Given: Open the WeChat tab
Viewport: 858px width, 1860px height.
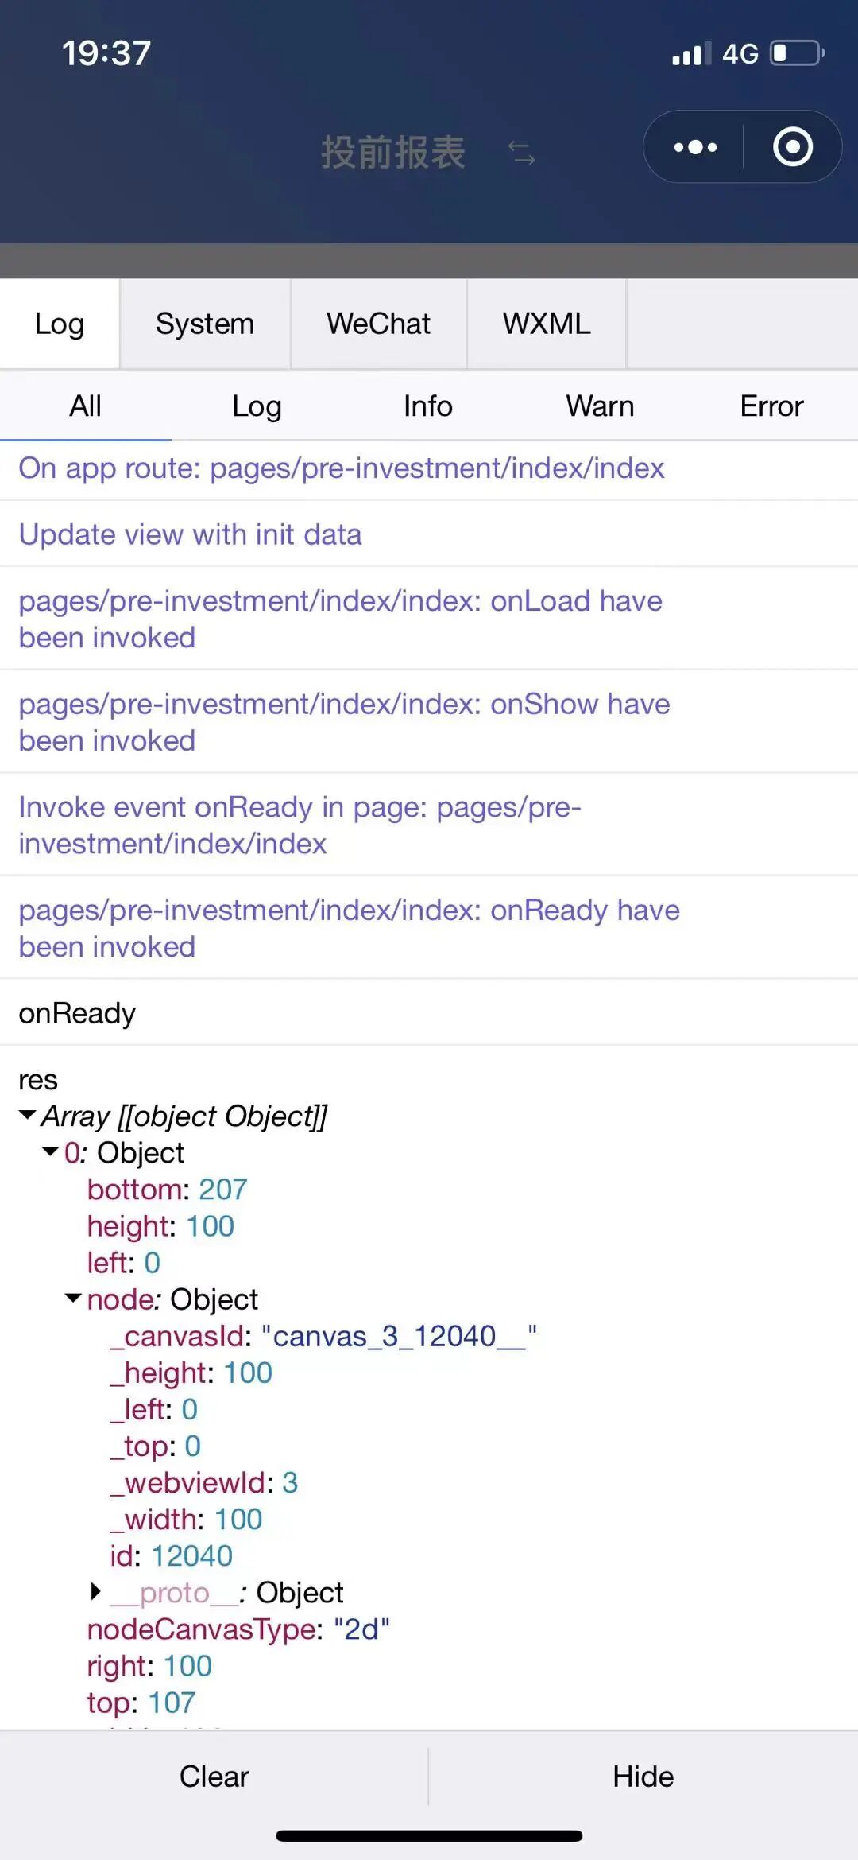Looking at the screenshot, I should (x=378, y=324).
